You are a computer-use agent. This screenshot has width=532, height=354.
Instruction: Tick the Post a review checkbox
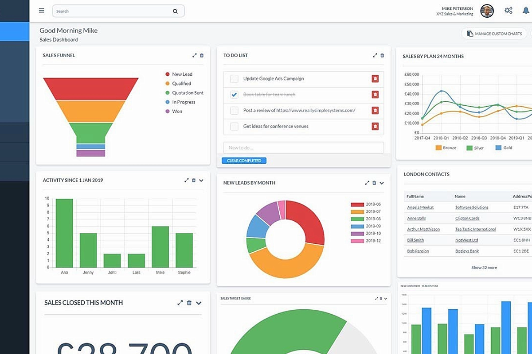click(x=234, y=111)
